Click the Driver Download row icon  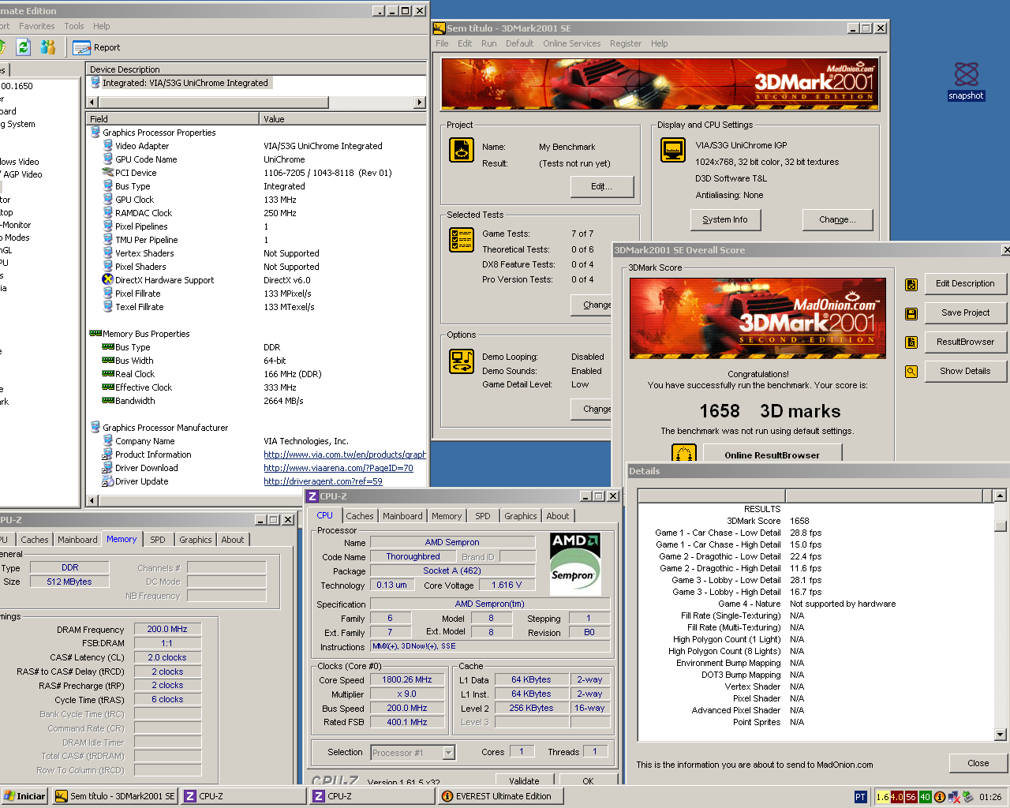(x=107, y=468)
